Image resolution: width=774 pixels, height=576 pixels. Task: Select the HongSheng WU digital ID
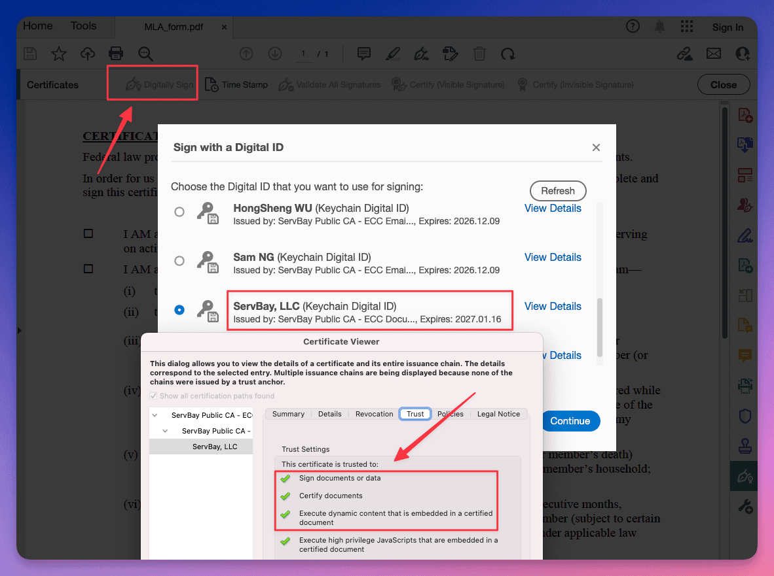179,212
